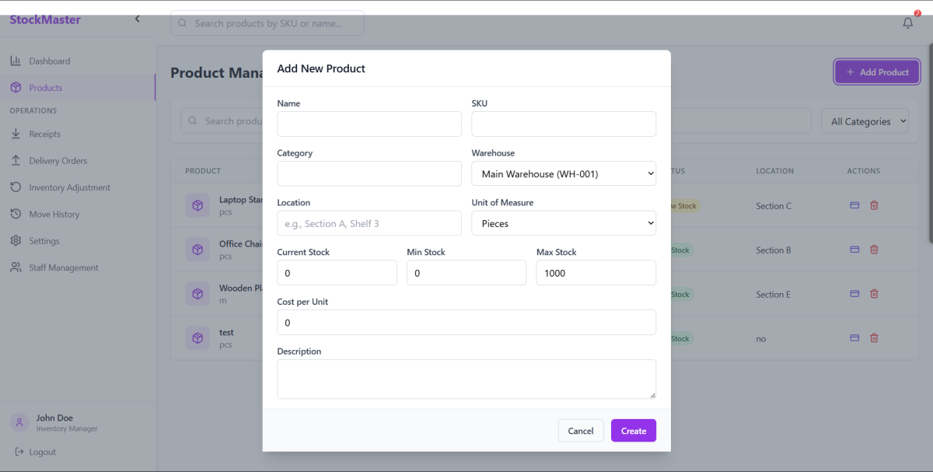This screenshot has width=933, height=472.
Task: Open Inventory Adjustment from sidebar
Action: pos(69,187)
